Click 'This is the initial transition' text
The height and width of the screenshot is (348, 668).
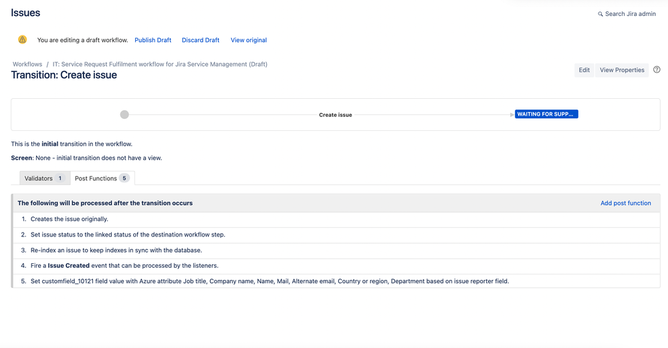pos(72,144)
